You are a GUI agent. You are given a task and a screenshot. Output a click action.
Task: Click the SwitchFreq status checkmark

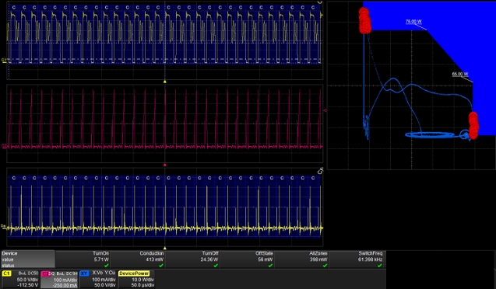pyautogui.click(x=380, y=266)
